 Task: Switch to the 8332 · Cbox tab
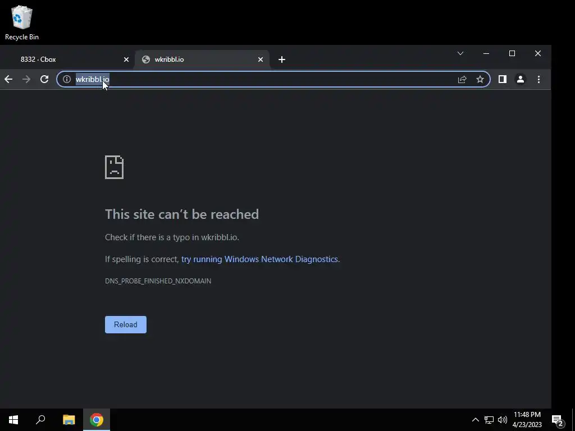click(67, 59)
